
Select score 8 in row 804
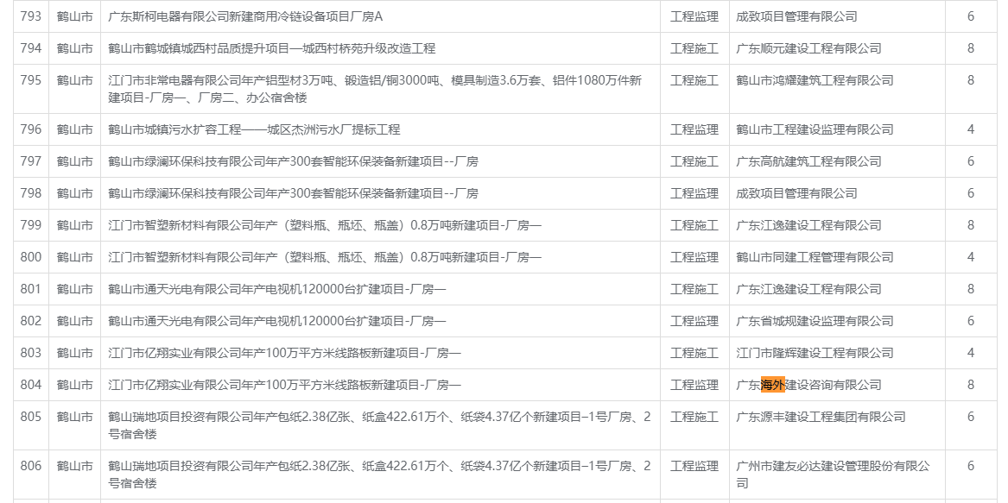coord(971,385)
